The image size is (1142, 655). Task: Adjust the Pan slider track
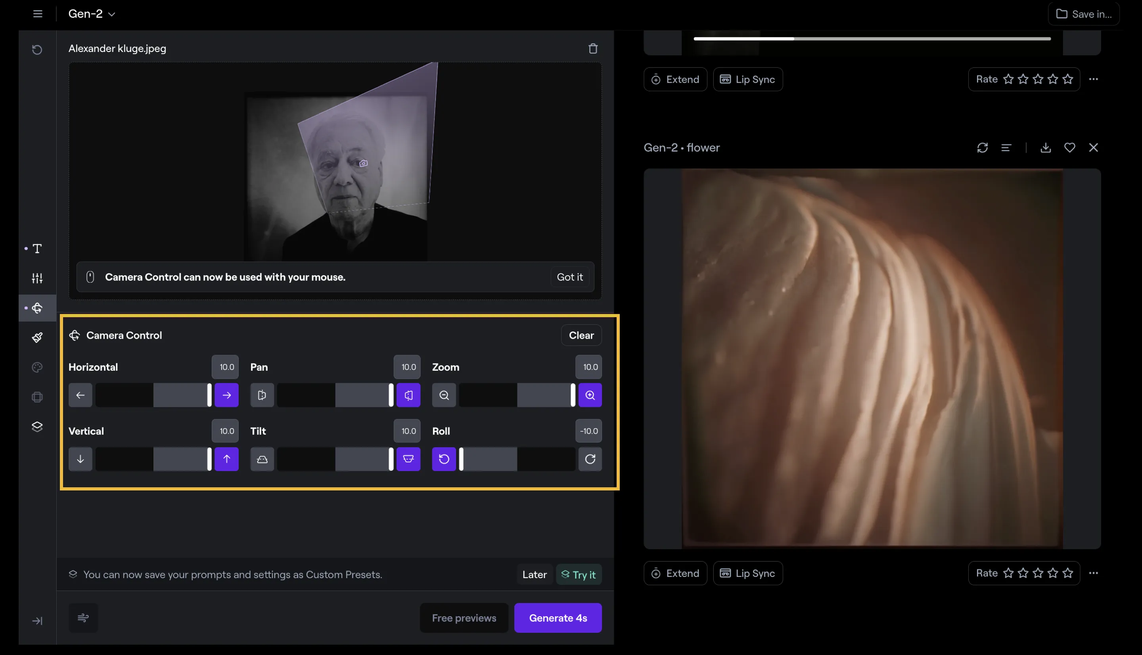tap(335, 395)
